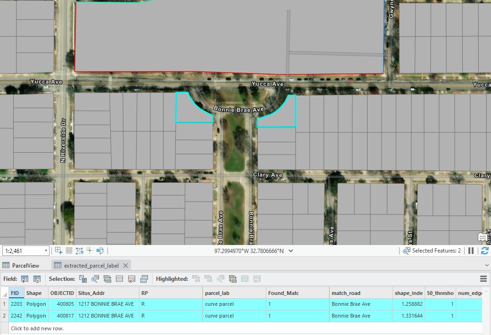
Task: Click the Add Field icon
Action: [x=25, y=279]
